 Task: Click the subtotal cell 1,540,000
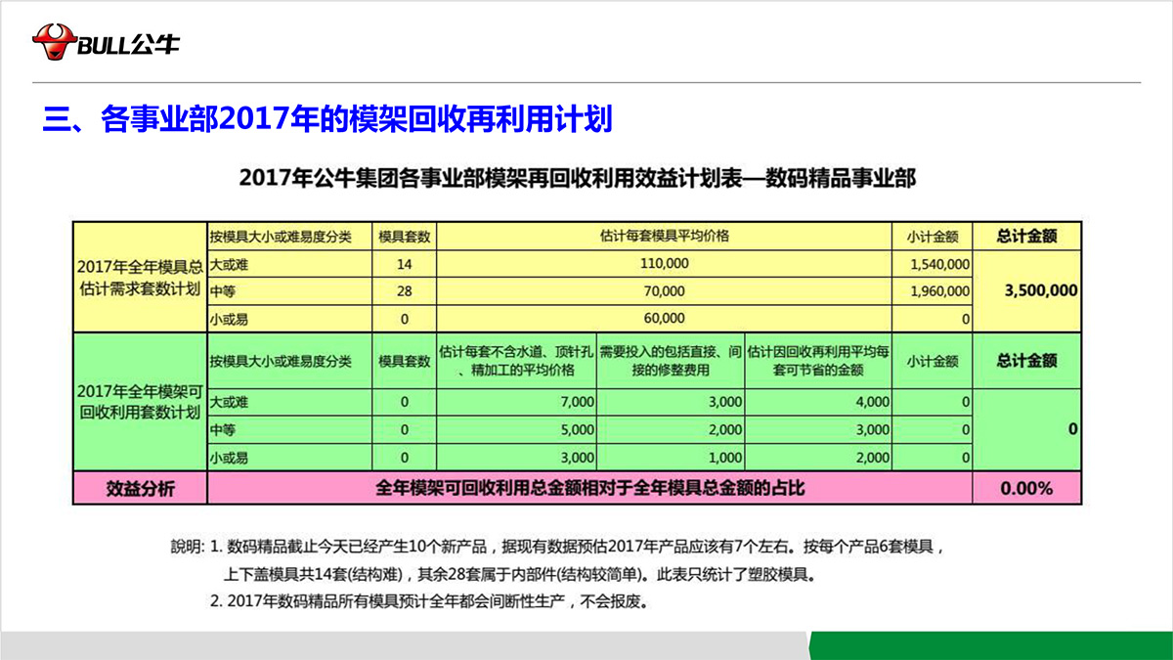point(933,264)
